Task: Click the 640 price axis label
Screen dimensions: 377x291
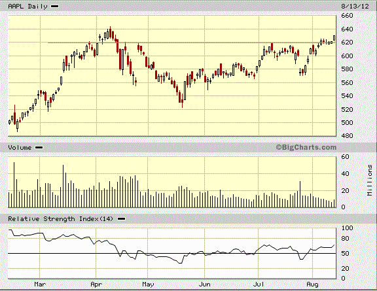Action: tap(347, 29)
